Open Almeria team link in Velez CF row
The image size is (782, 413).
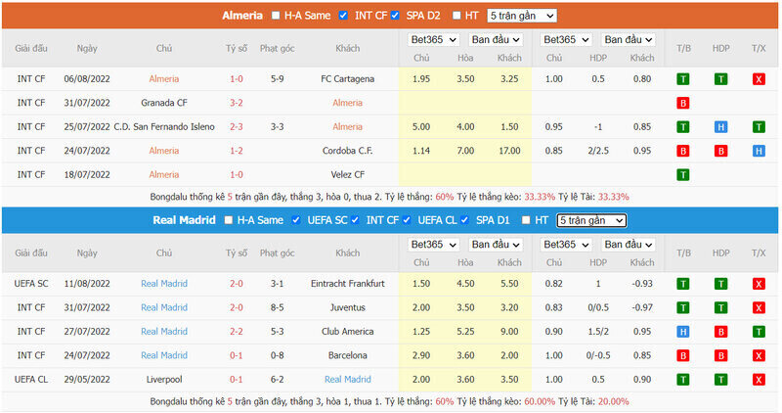tap(163, 175)
